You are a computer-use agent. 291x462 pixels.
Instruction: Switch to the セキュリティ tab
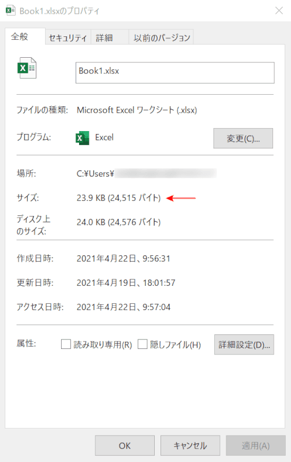click(68, 38)
